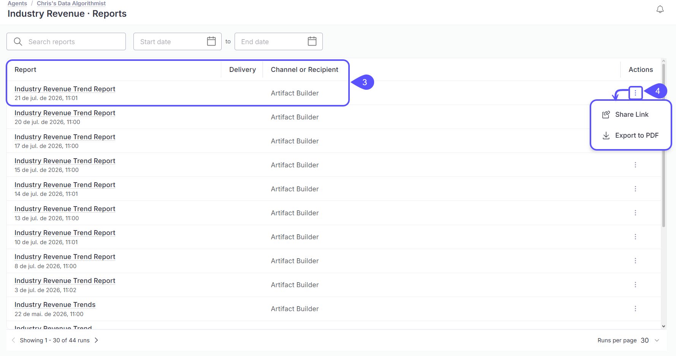This screenshot has height=356, width=676.
Task: Go to previous page of runs
Action: coord(13,340)
